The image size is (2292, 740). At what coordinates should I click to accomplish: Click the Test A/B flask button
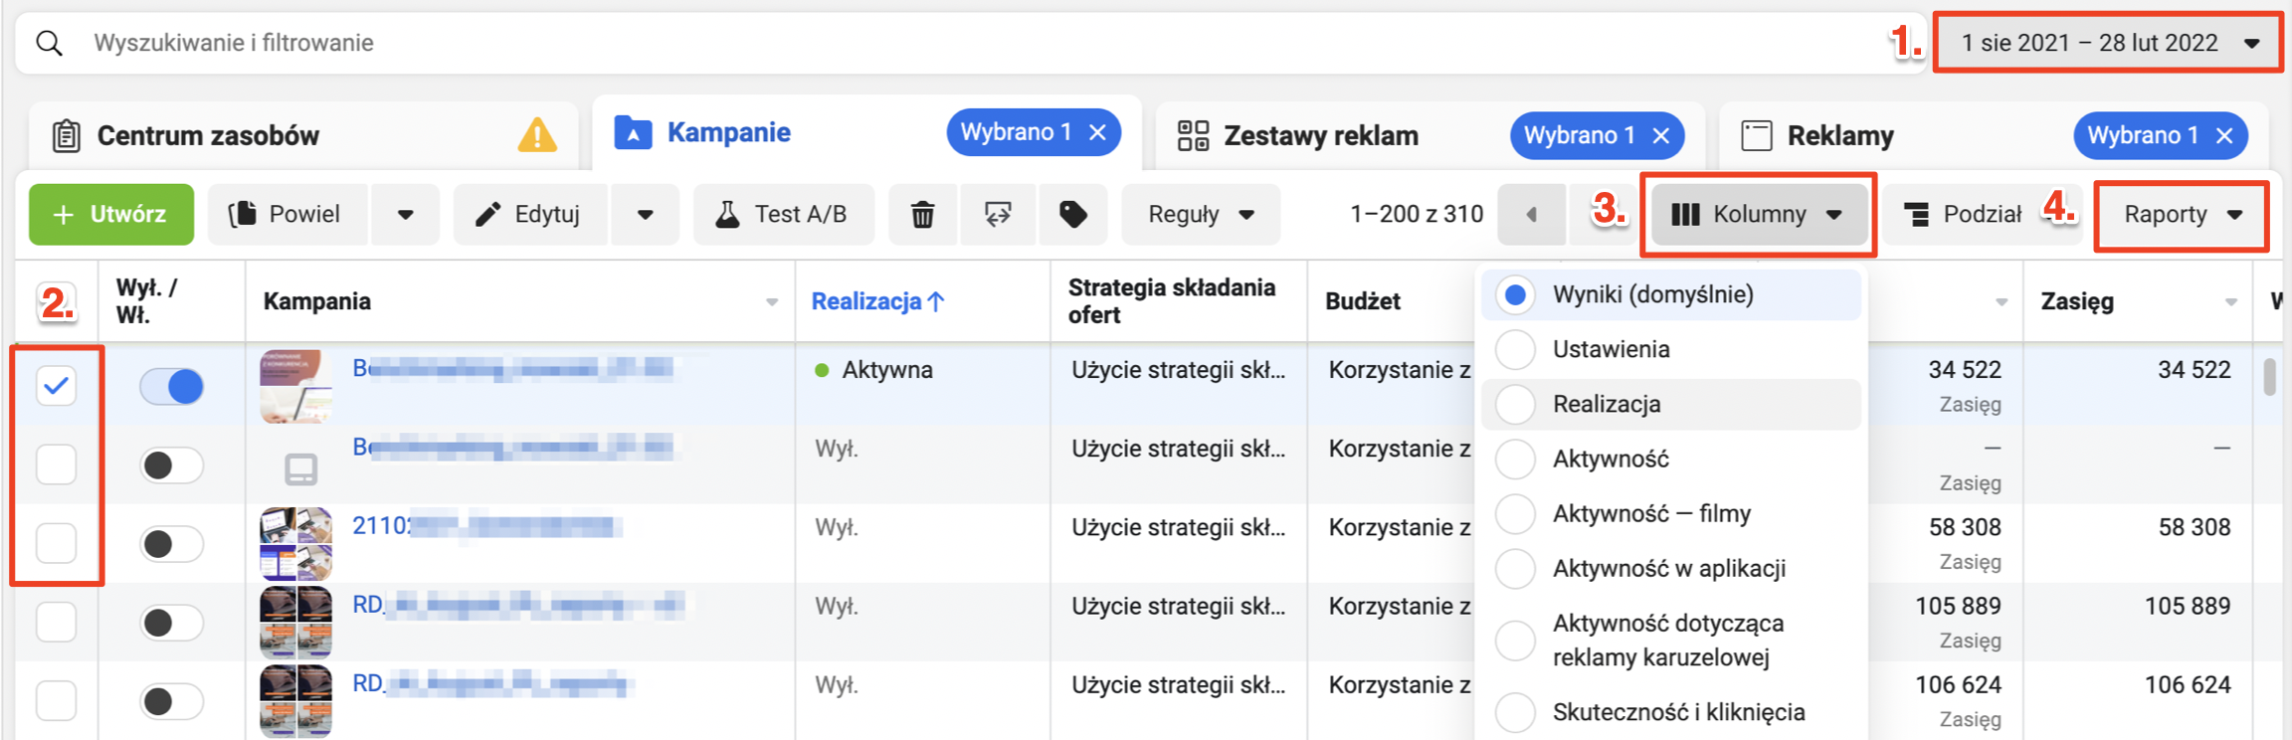coord(783,215)
